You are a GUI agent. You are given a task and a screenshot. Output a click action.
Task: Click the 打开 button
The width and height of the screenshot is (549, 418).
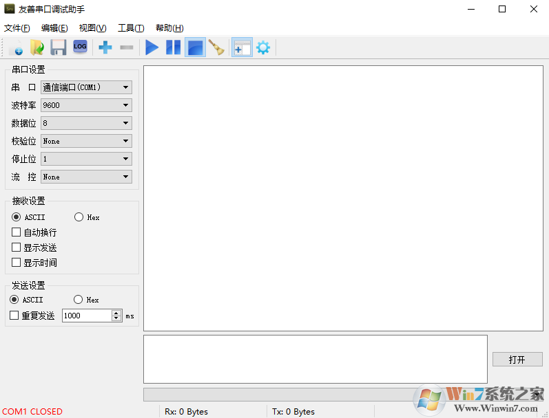tap(517, 360)
